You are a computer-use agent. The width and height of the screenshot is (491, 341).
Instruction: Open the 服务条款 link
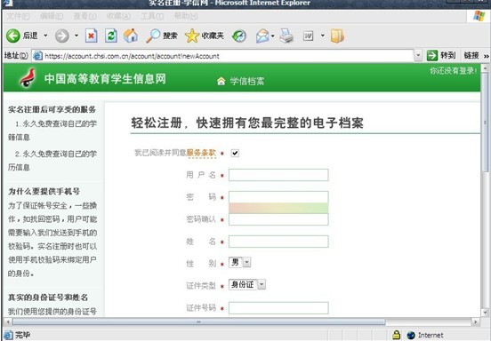tap(201, 153)
